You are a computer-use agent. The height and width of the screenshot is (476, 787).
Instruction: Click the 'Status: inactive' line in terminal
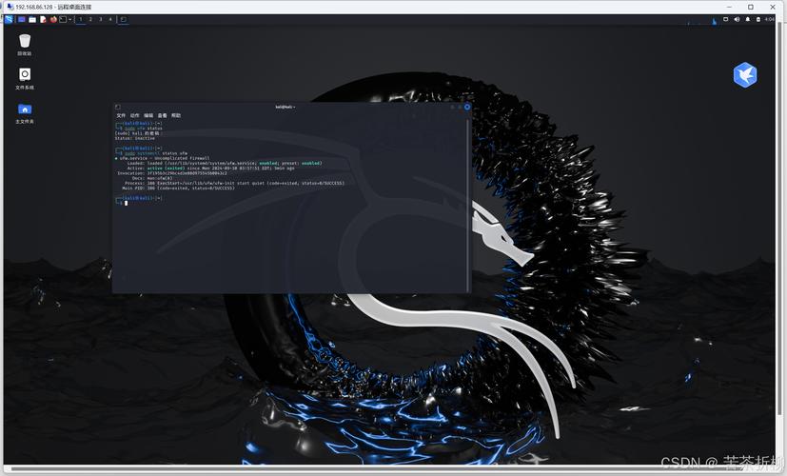[x=135, y=138]
